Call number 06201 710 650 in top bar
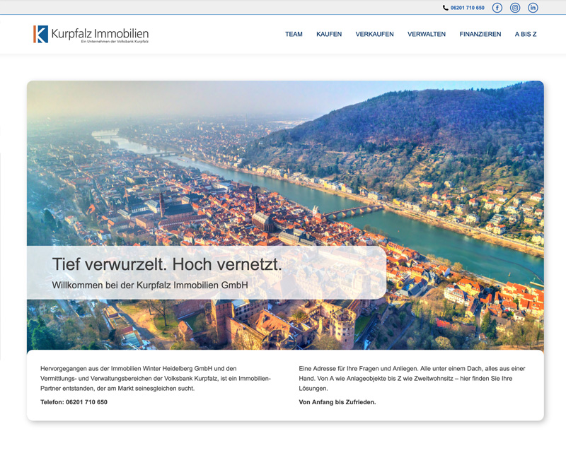 pyautogui.click(x=468, y=8)
